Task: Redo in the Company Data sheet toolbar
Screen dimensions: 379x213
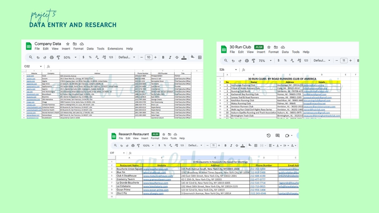Action: pos(45,58)
